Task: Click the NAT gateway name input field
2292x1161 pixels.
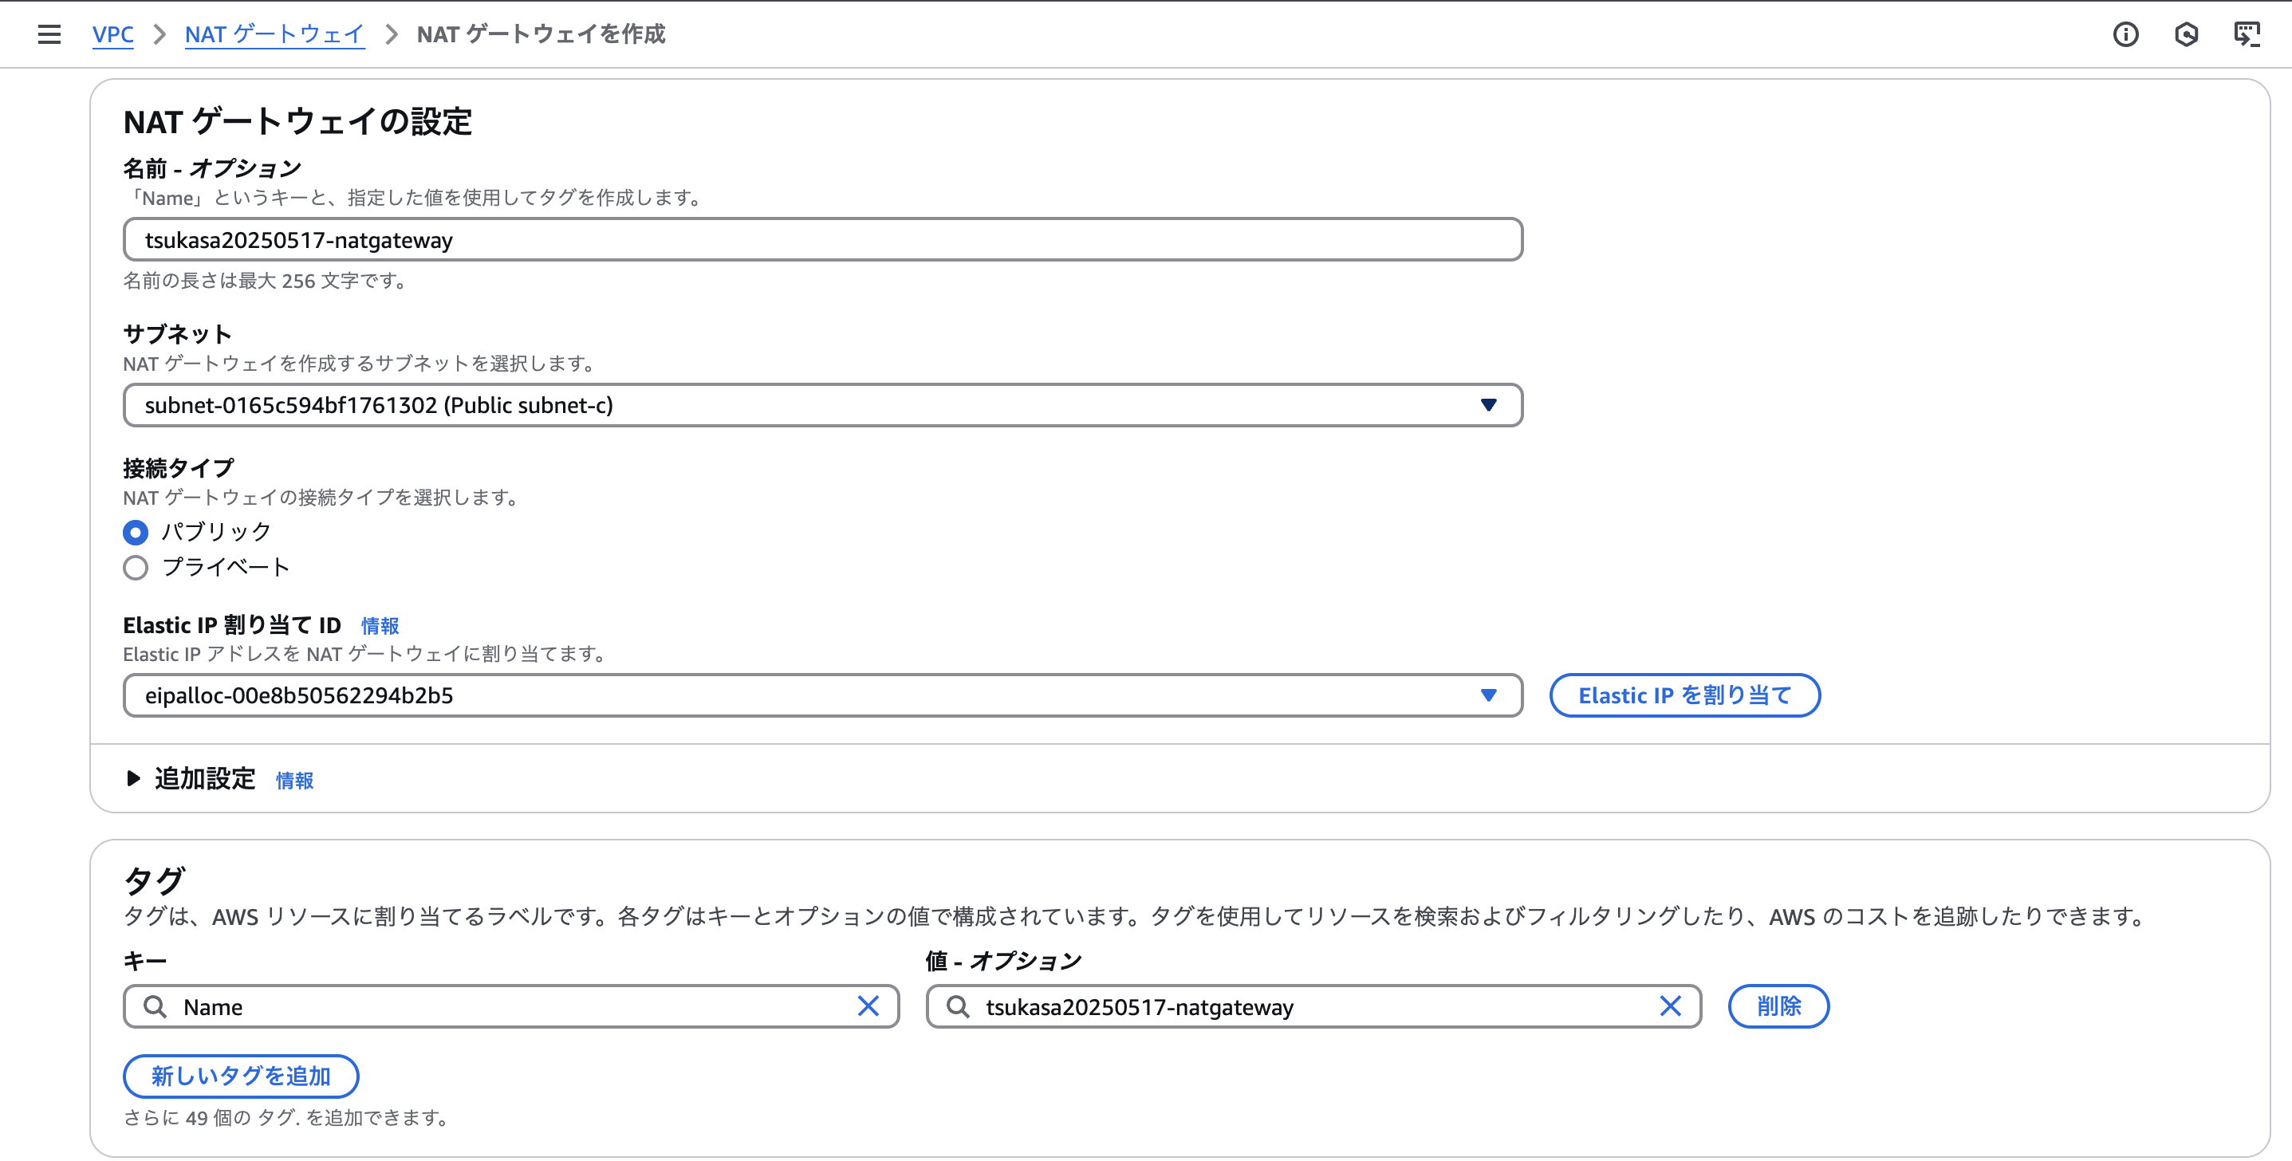Action: point(822,240)
